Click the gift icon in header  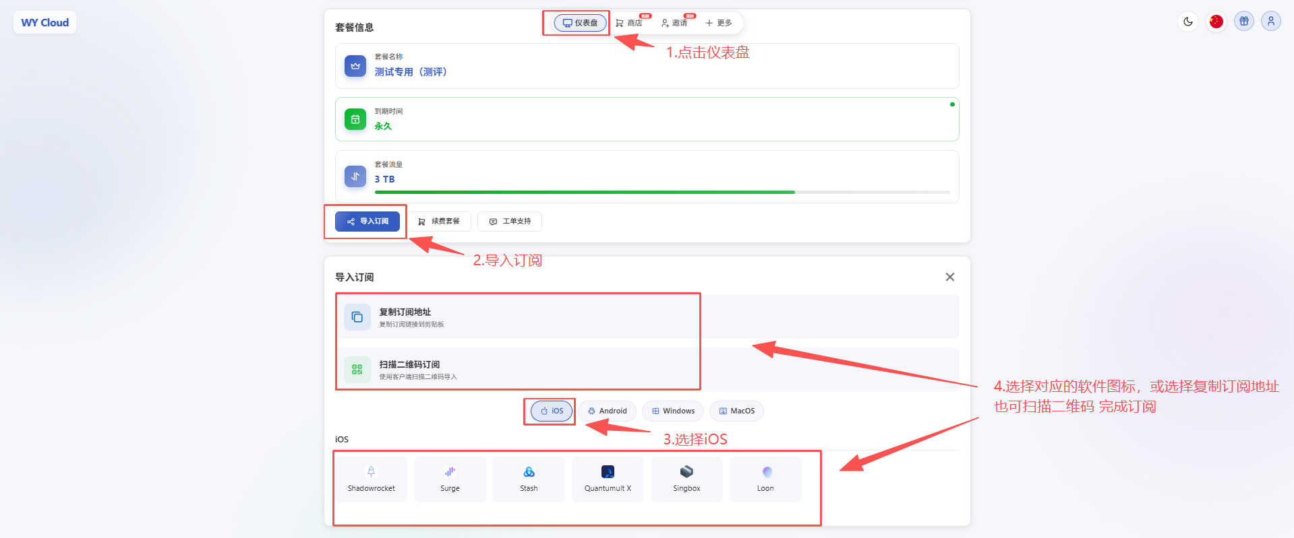[x=1244, y=22]
